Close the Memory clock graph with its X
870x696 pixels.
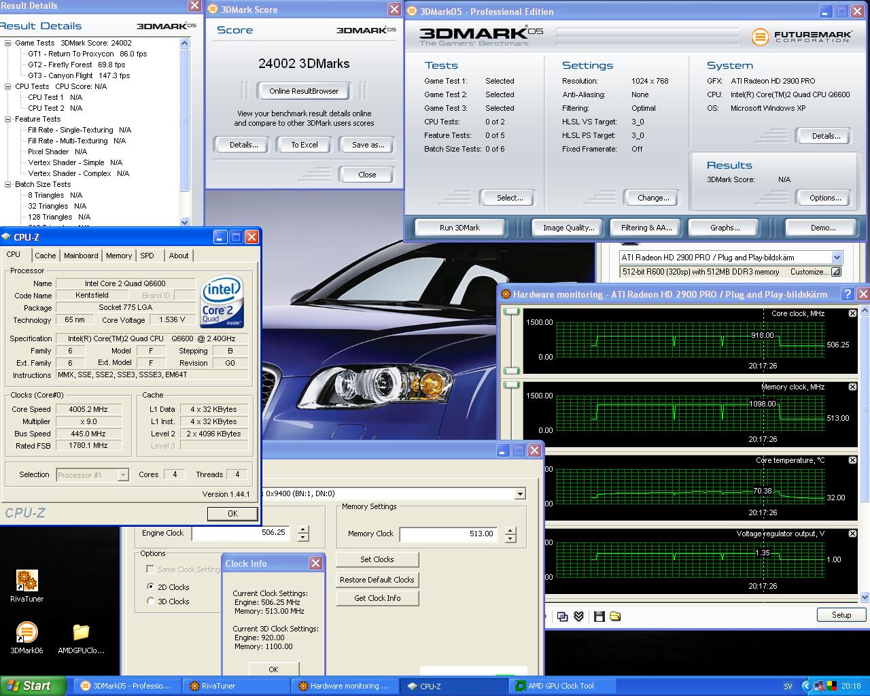point(852,387)
